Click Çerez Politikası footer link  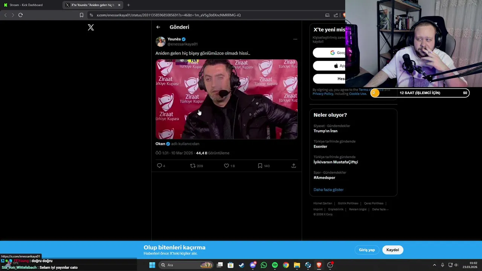tap(374, 203)
